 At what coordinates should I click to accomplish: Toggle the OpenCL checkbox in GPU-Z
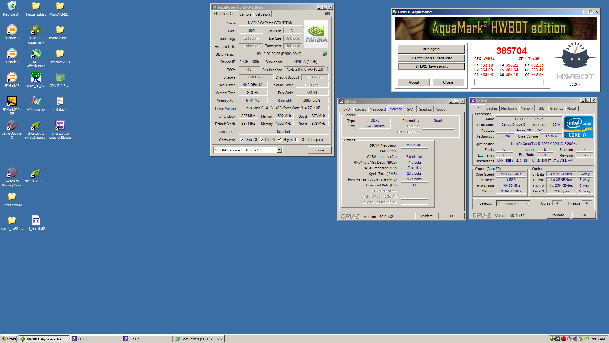click(x=242, y=139)
